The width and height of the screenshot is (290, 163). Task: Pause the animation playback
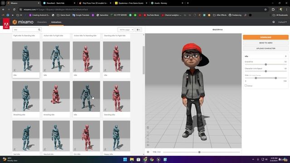148,152
